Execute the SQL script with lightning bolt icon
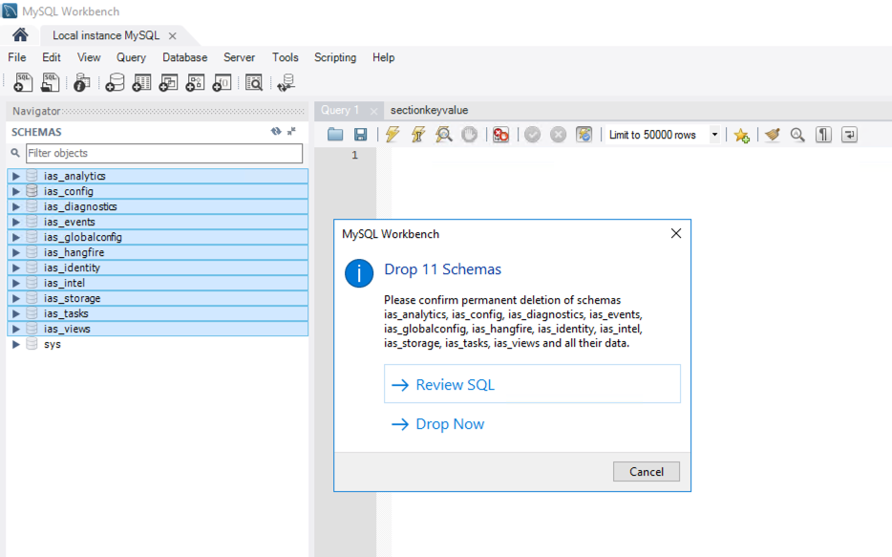This screenshot has height=557, width=892. click(392, 134)
